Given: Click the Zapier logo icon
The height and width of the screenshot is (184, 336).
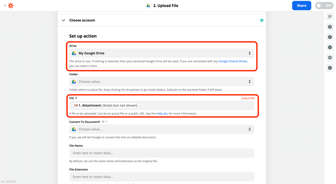Looking at the screenshot, I should pyautogui.click(x=11, y=6).
